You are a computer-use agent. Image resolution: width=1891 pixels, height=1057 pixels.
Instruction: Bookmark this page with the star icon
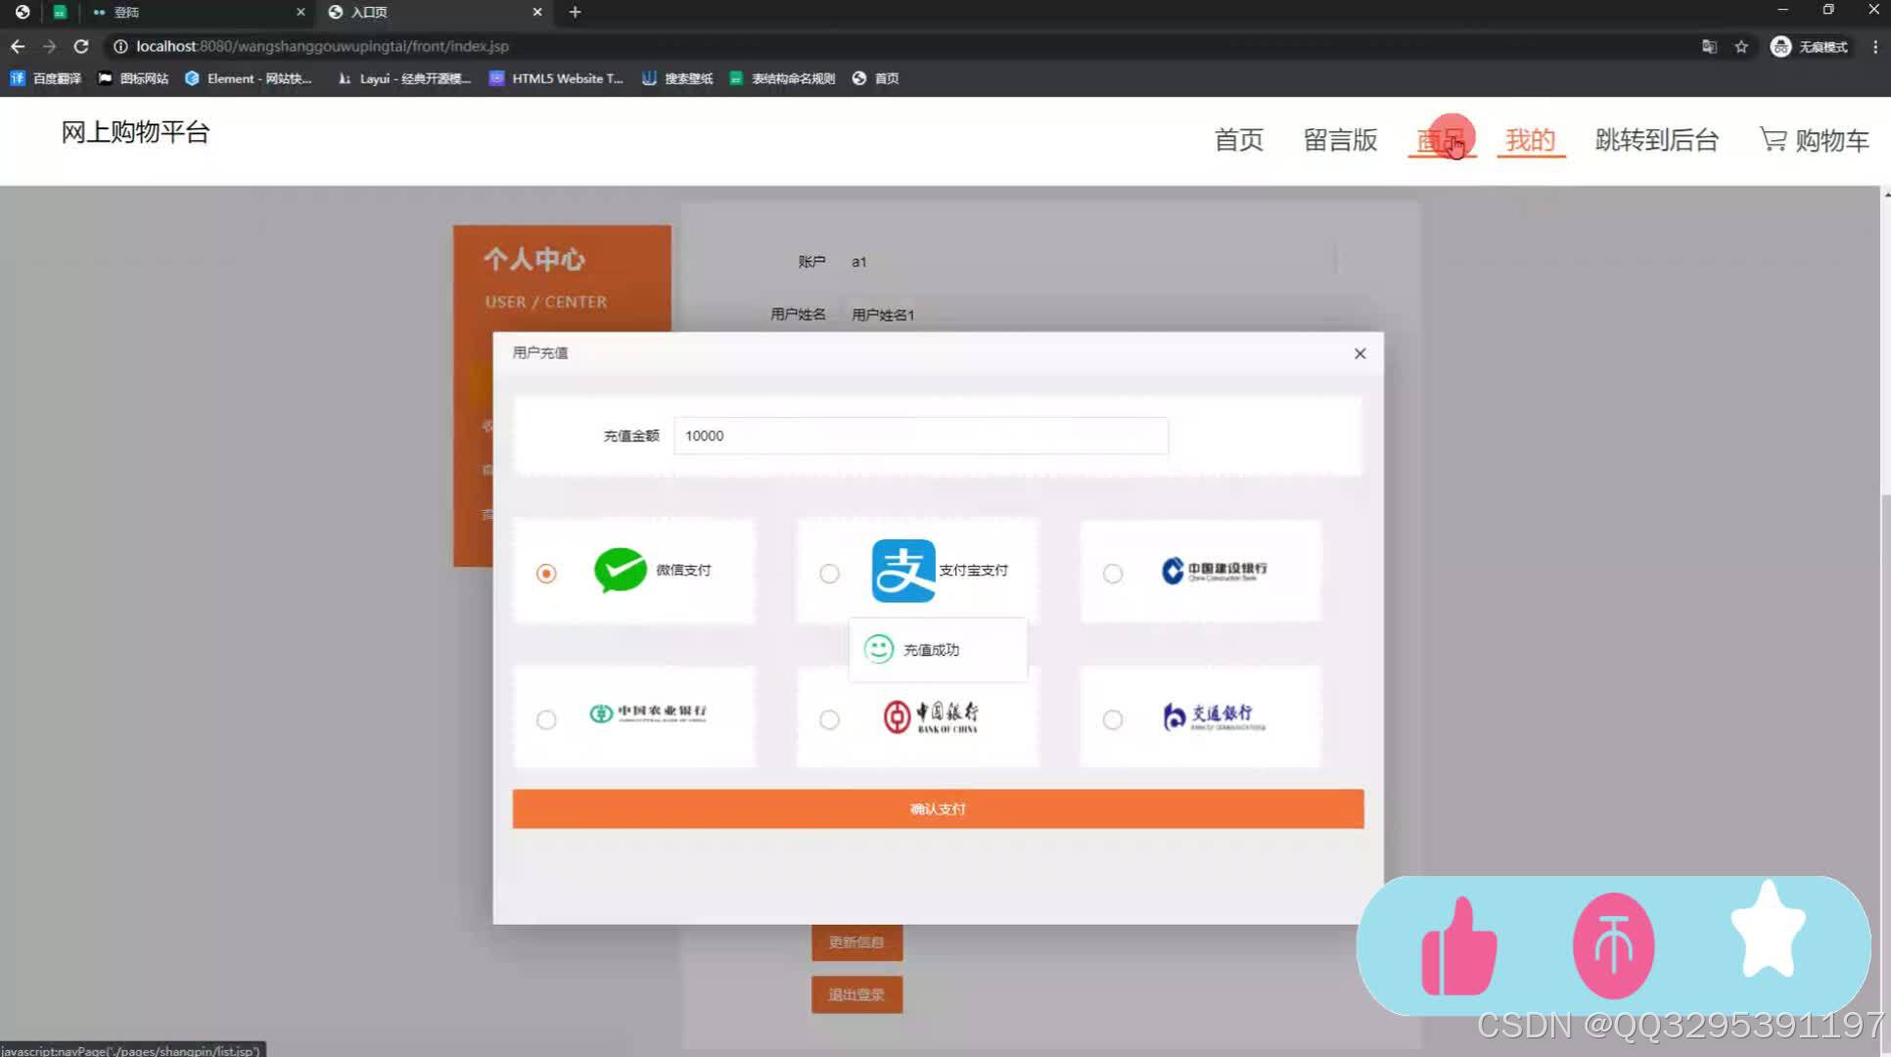1741,46
